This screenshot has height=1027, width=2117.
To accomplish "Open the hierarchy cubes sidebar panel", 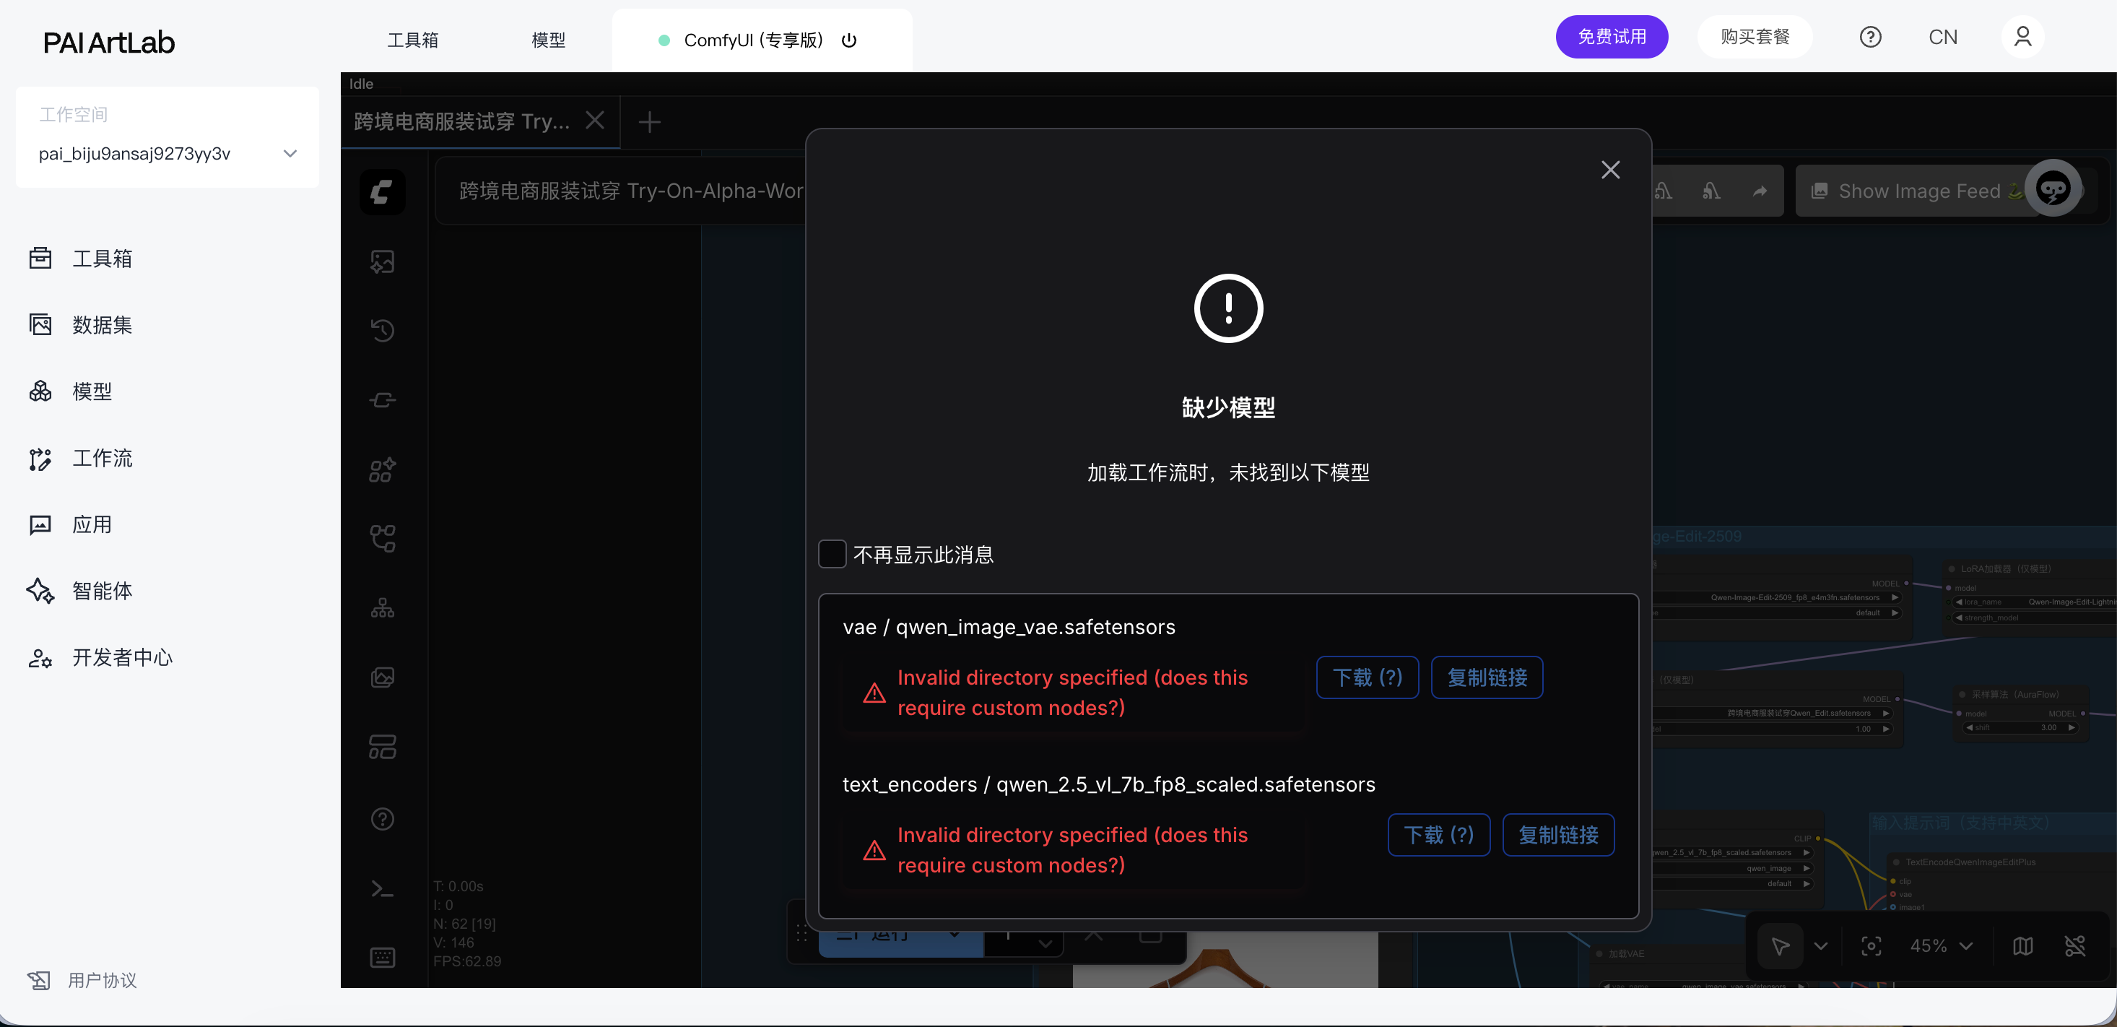I will point(382,608).
